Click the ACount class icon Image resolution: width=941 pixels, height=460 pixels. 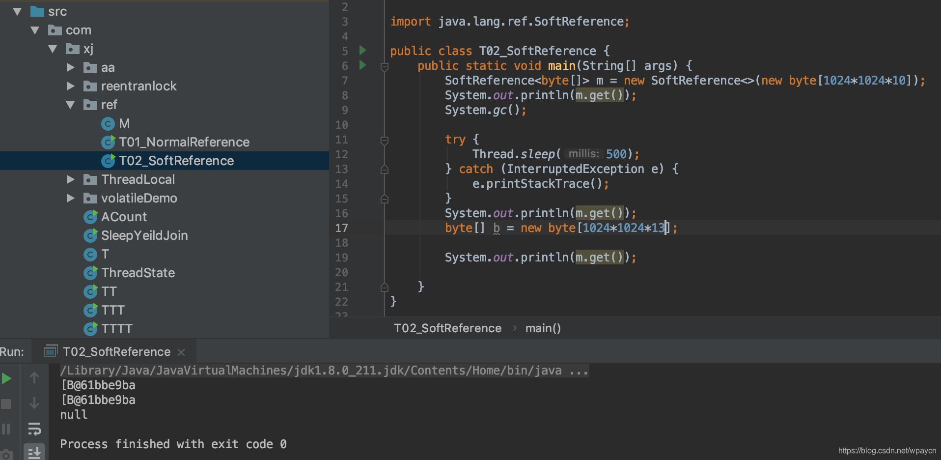click(90, 217)
